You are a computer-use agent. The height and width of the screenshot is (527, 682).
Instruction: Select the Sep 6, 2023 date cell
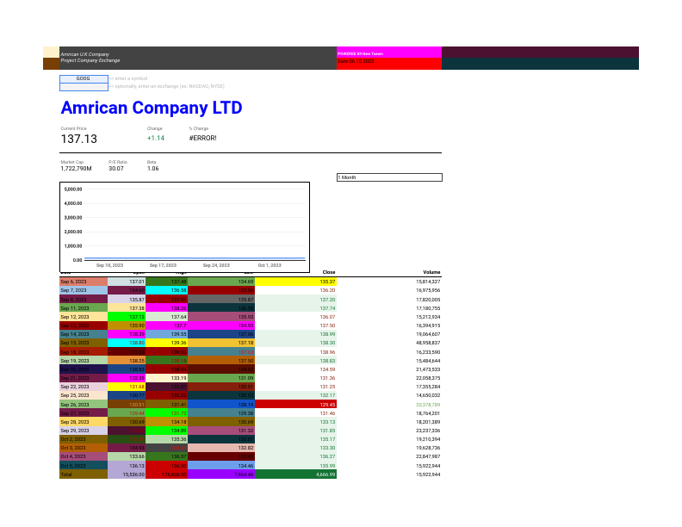point(84,282)
